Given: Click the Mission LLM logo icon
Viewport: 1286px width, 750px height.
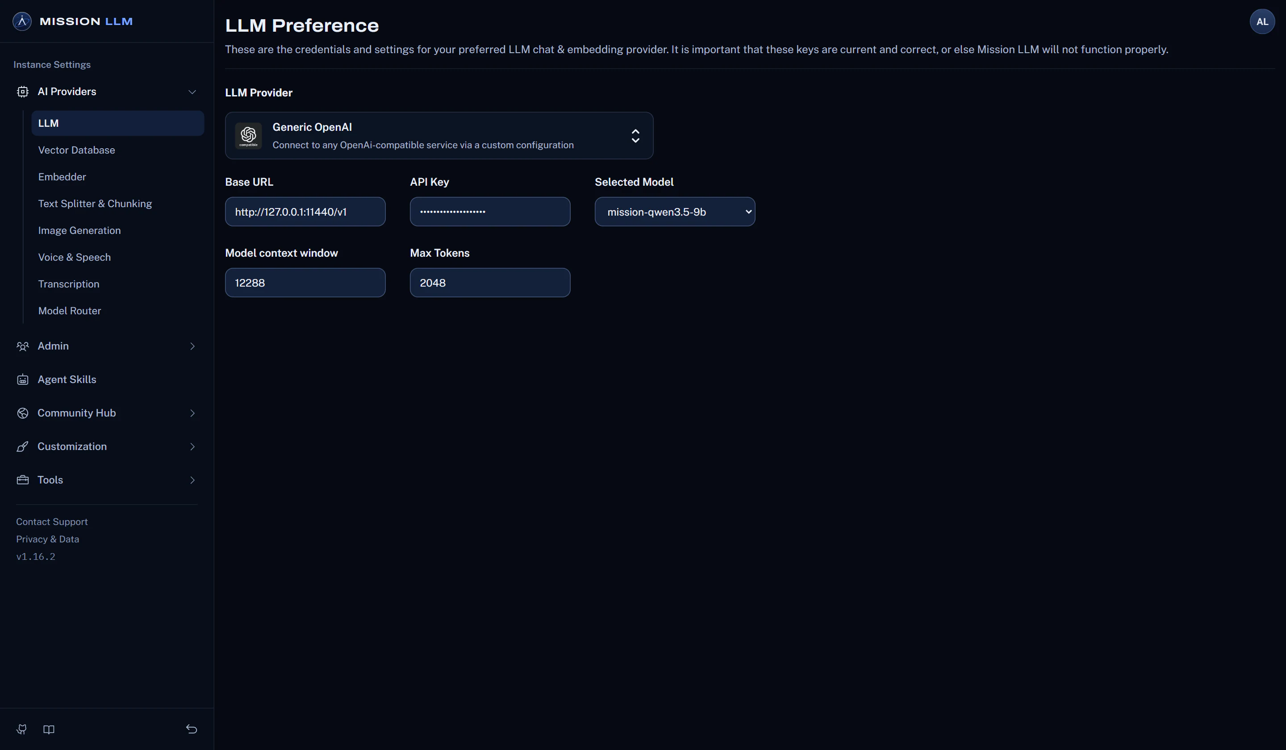Looking at the screenshot, I should pos(22,21).
